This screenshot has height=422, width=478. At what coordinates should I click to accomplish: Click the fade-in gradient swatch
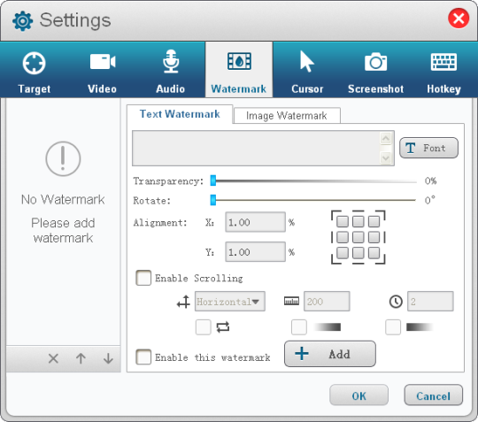328,327
